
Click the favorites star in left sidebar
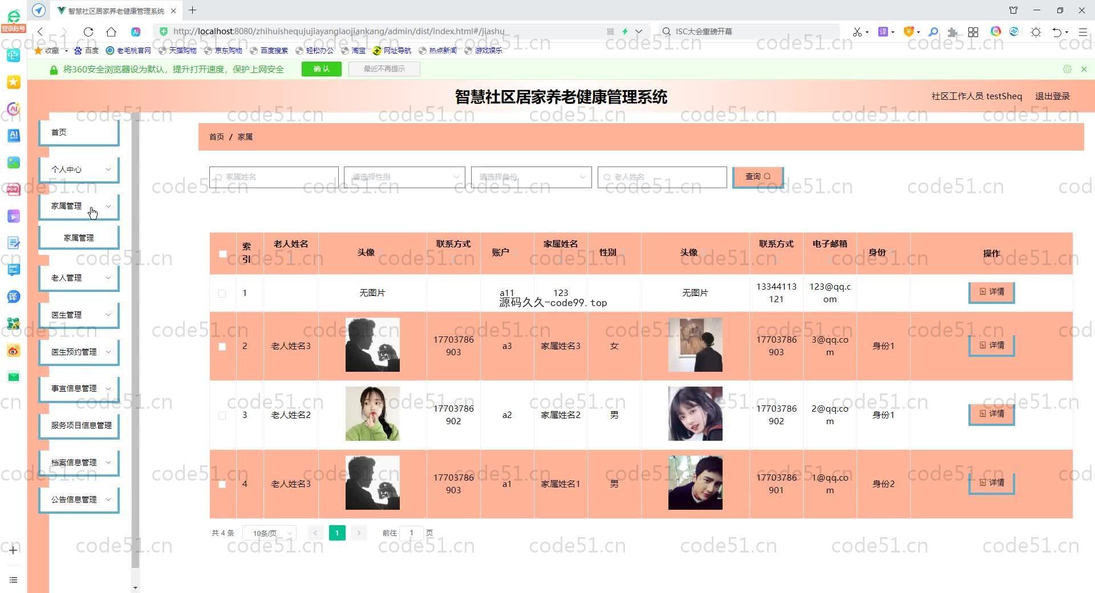(x=14, y=82)
